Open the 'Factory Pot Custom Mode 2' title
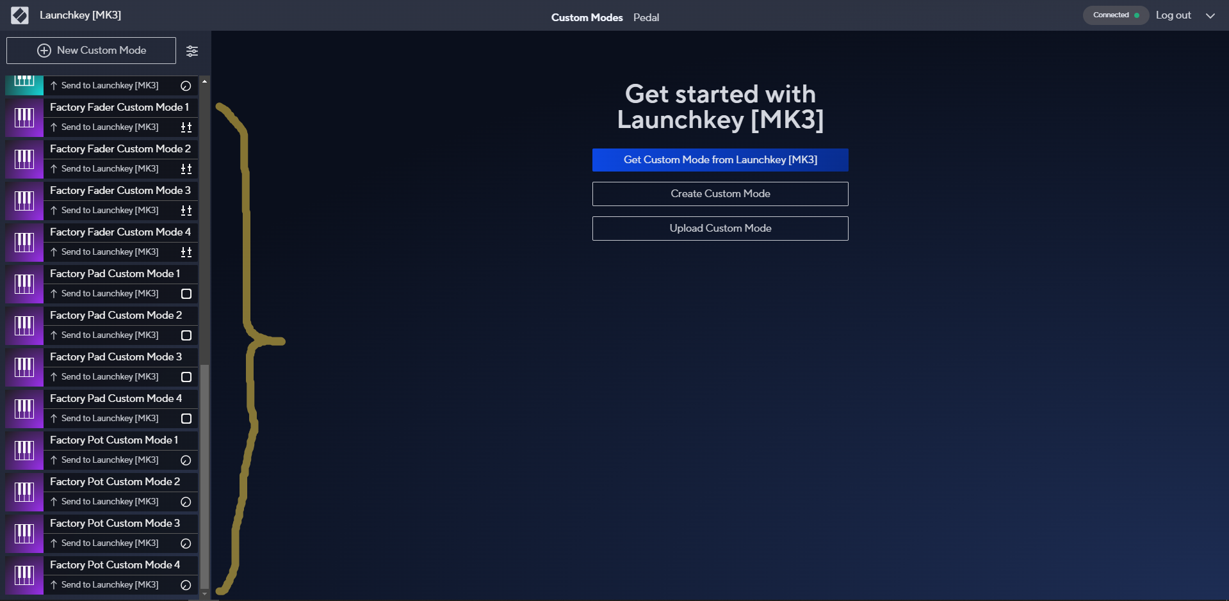 tap(115, 482)
